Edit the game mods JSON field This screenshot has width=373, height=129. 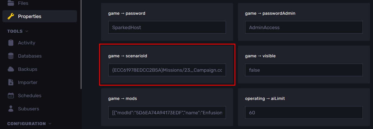click(167, 112)
